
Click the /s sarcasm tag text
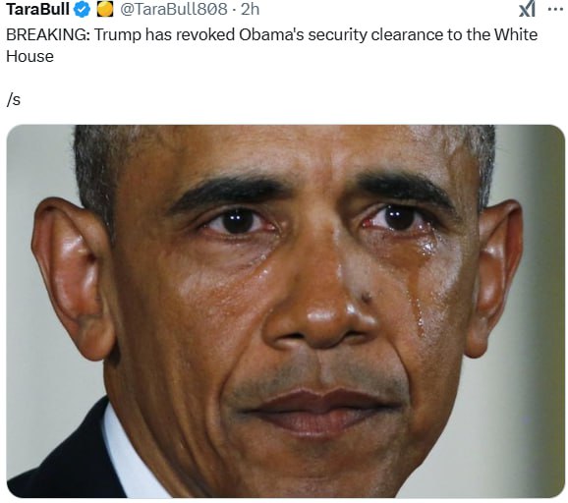tap(14, 99)
